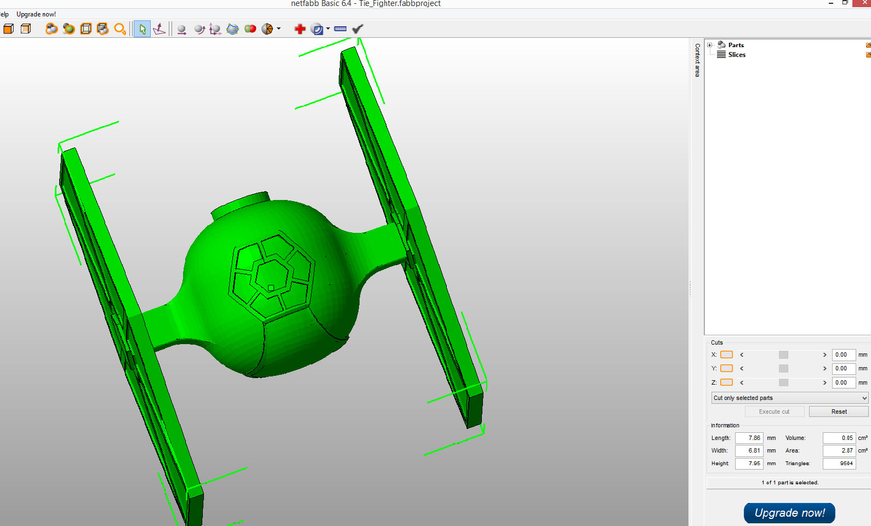Image resolution: width=871 pixels, height=526 pixels.
Task: Click the zoom platform with parts icon
Action: click(103, 29)
